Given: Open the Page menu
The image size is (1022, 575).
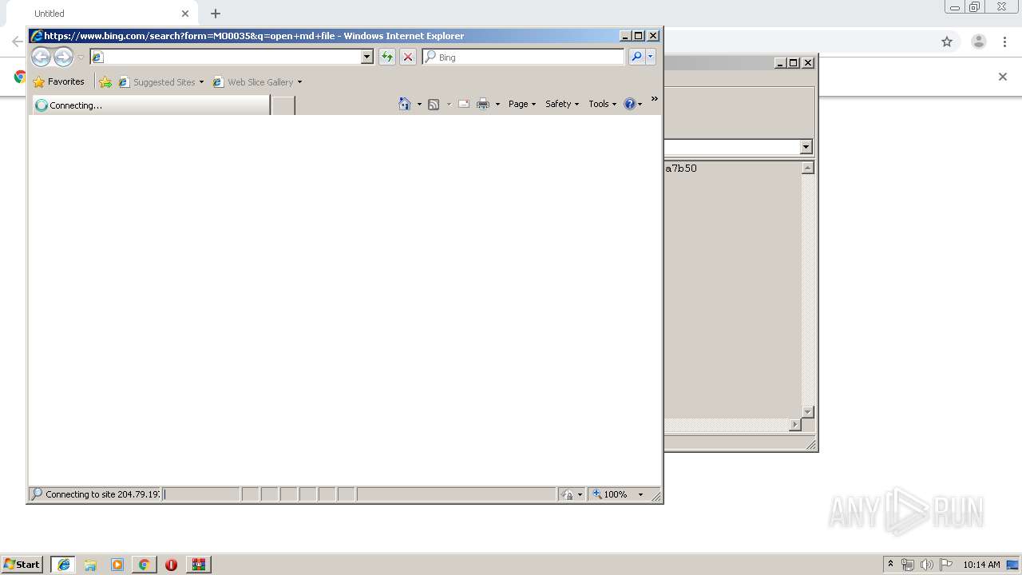Looking at the screenshot, I should tap(522, 104).
